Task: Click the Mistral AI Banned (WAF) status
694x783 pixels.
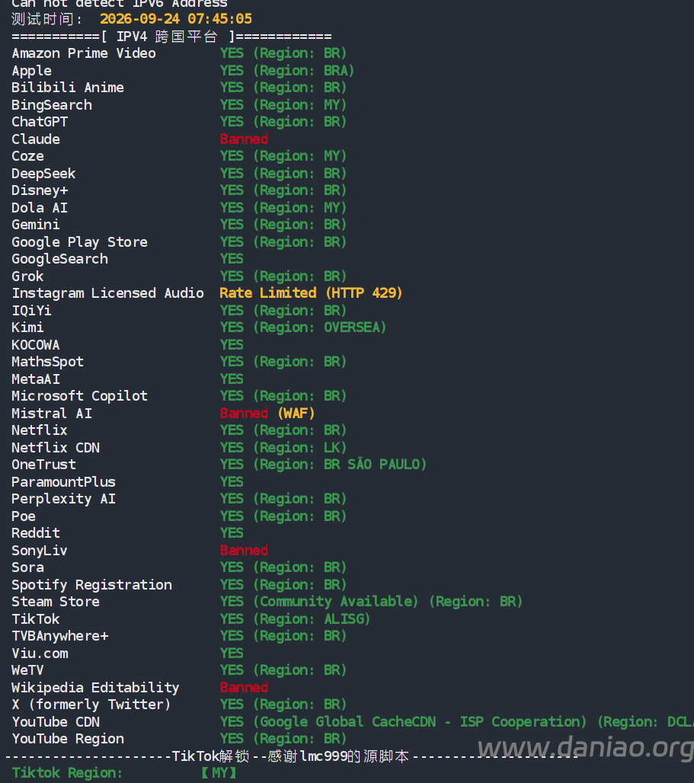Action: (267, 413)
